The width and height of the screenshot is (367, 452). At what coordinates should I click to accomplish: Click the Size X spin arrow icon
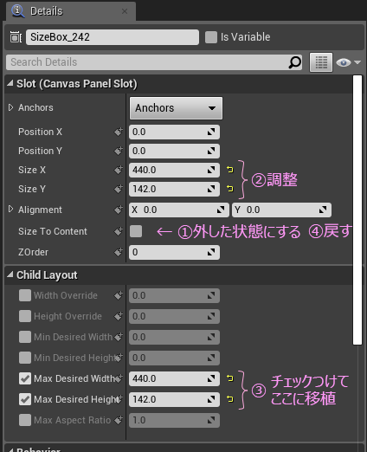tap(211, 170)
